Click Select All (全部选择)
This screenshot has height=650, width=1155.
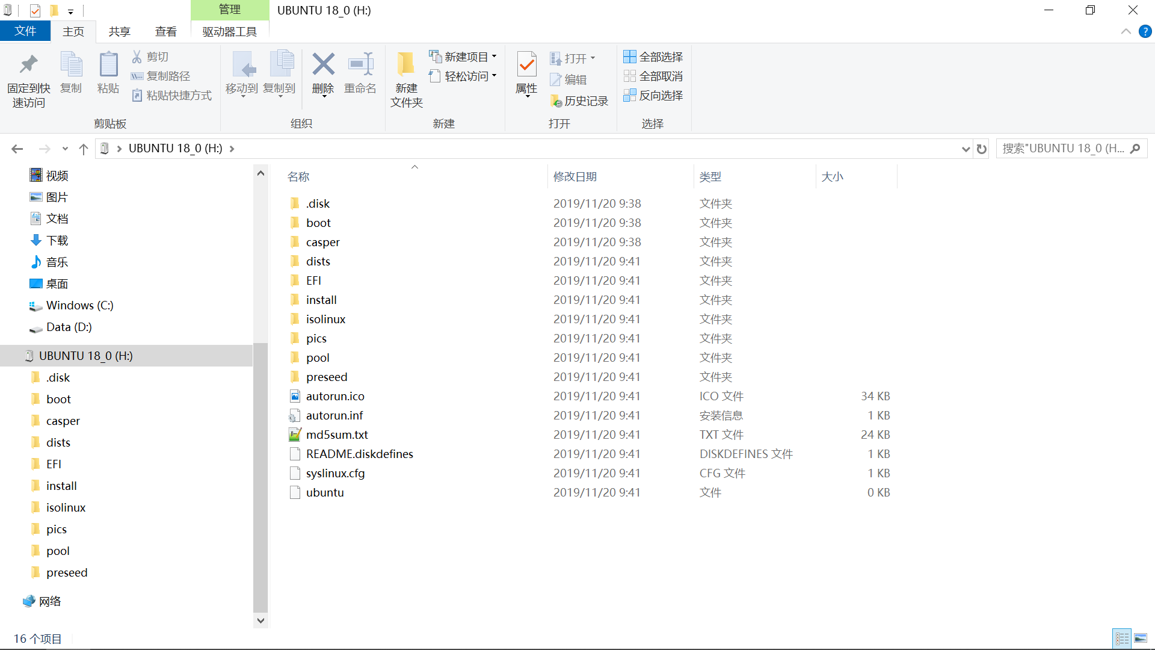coord(653,57)
